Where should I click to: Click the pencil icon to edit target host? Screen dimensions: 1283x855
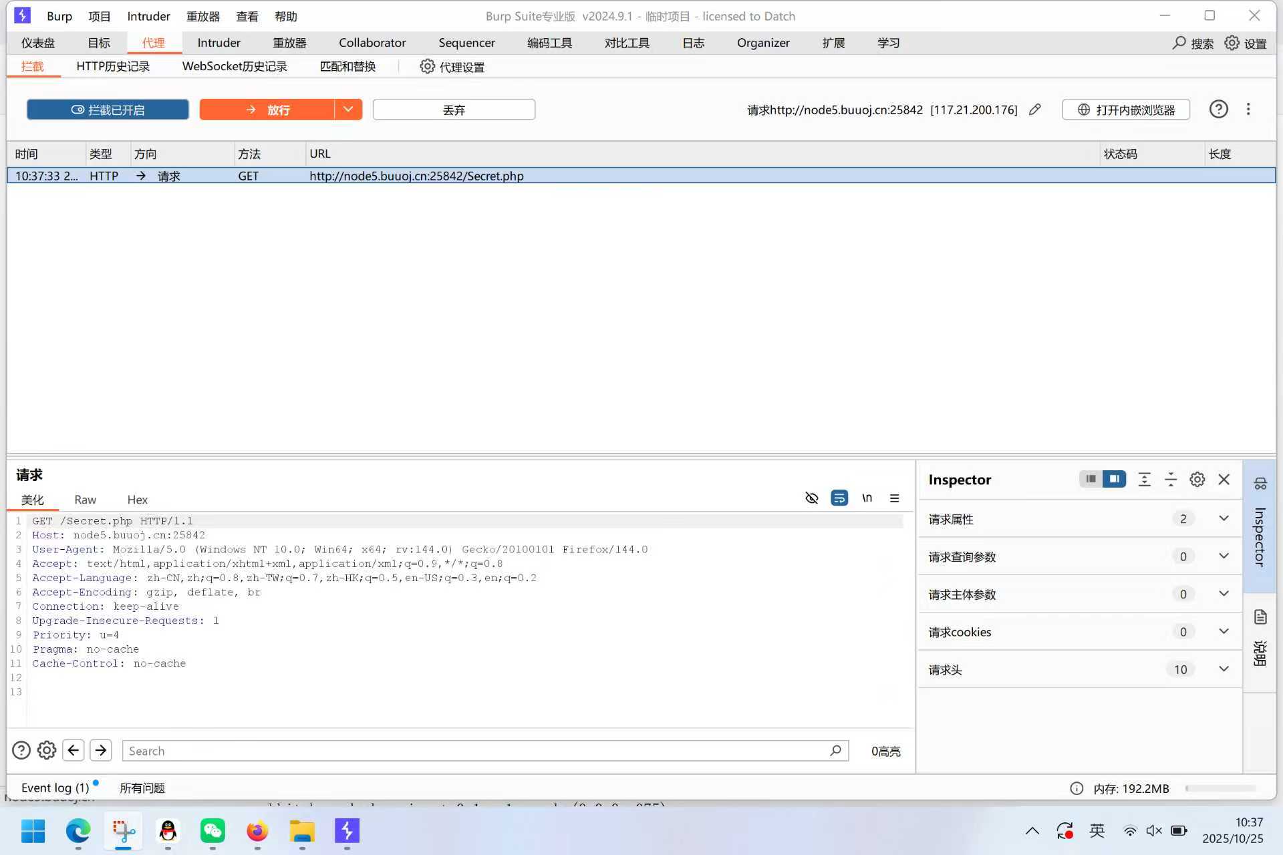point(1034,110)
